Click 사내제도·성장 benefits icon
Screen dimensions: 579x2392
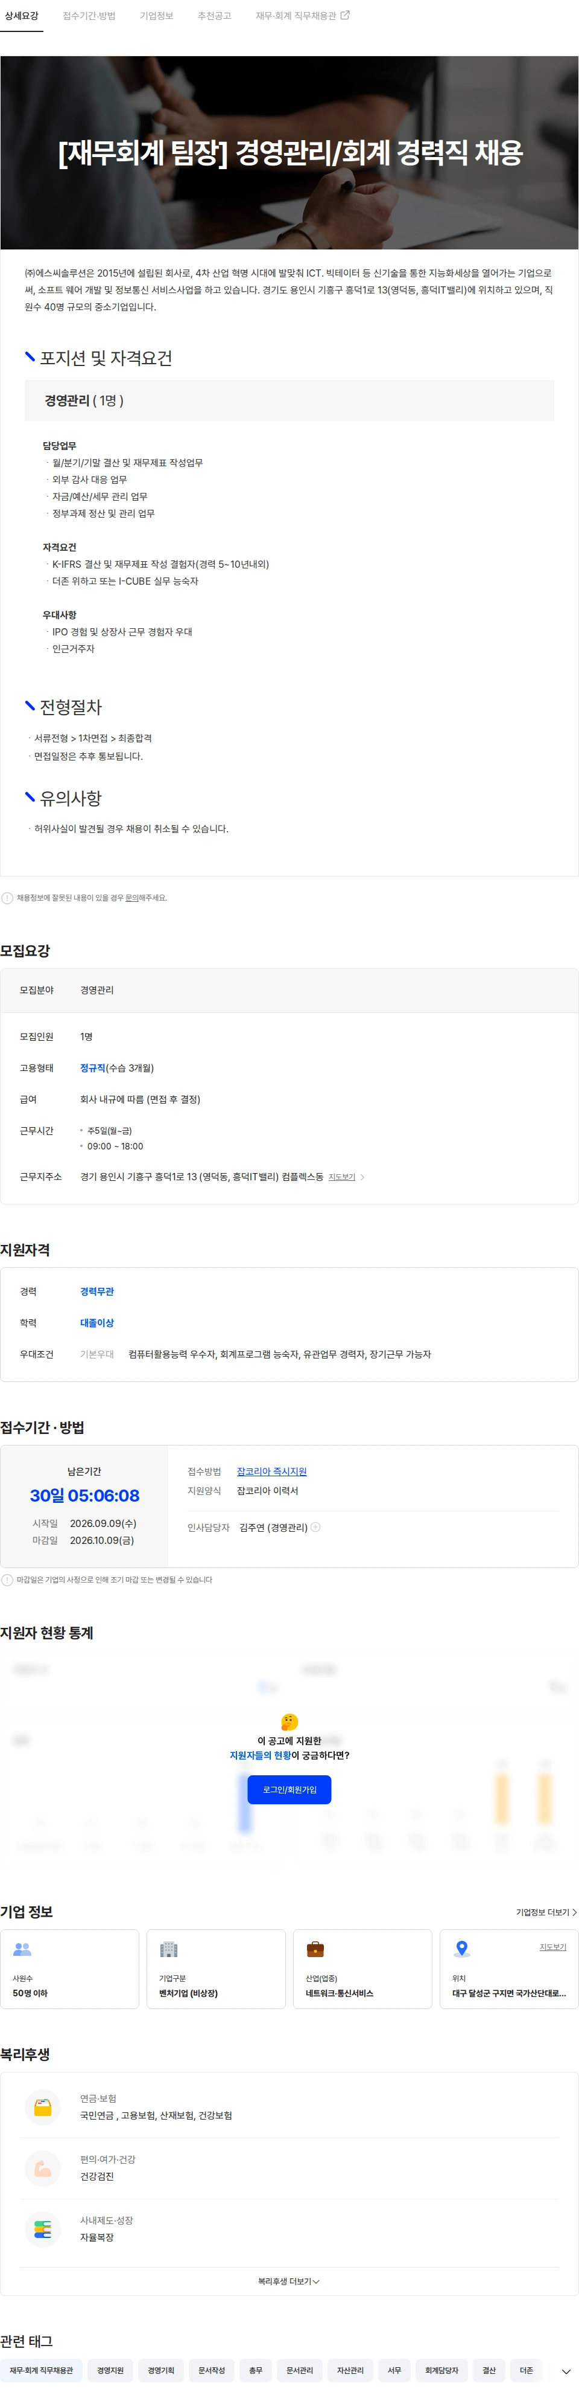pos(43,2228)
